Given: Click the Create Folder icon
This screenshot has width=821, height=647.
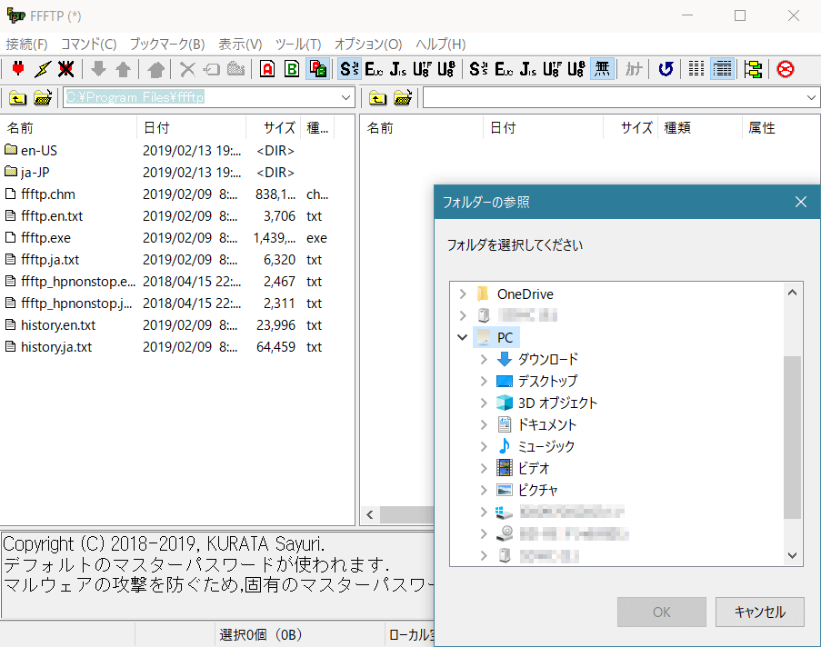Looking at the screenshot, I should (236, 69).
